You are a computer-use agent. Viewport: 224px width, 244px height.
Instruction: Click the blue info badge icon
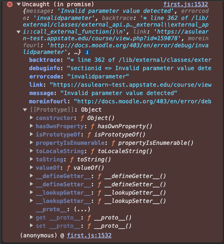click(x=87, y=52)
